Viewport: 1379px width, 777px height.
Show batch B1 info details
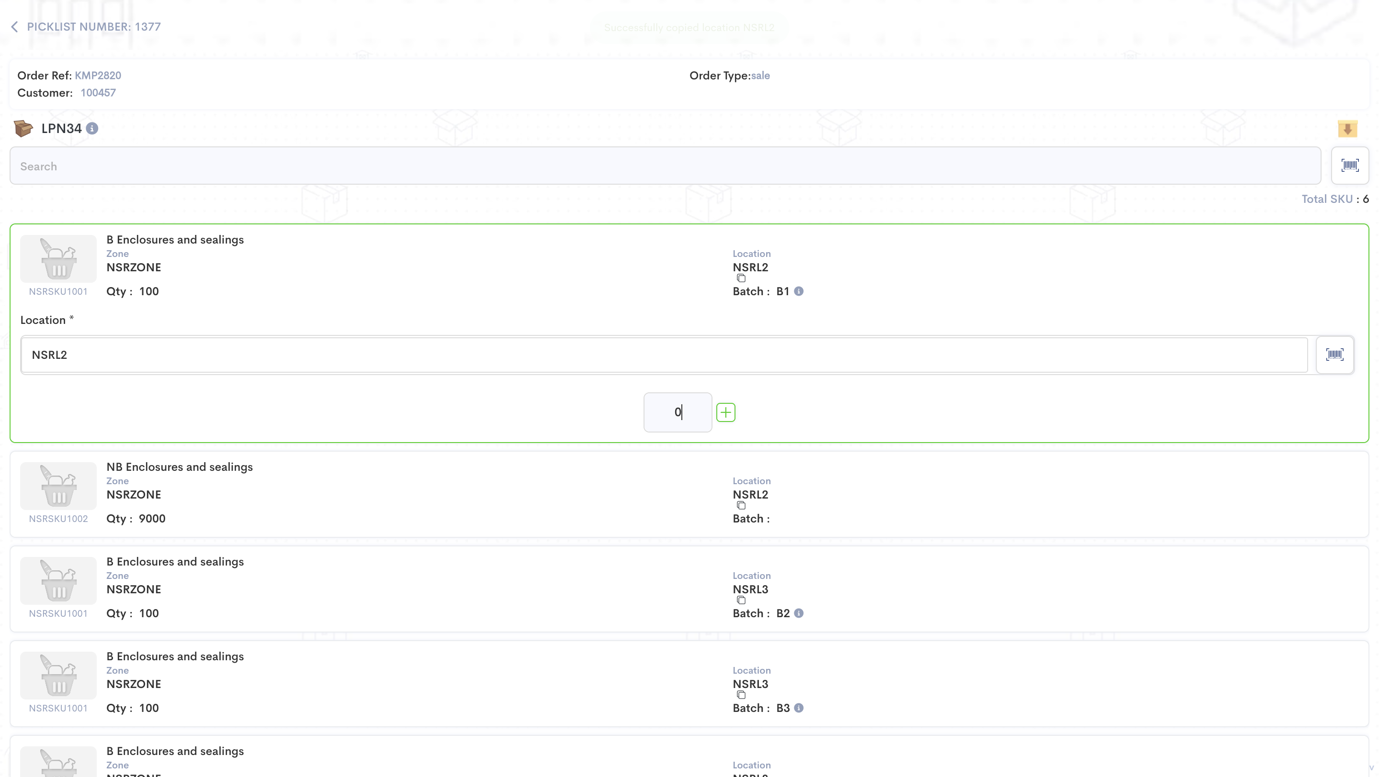(799, 291)
